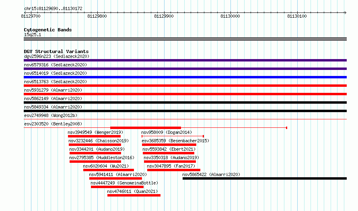Viewport: 358px width, 211px height.
Task: Click the nsv6514019 (Sedlazeck2020) label
Action: [56, 73]
